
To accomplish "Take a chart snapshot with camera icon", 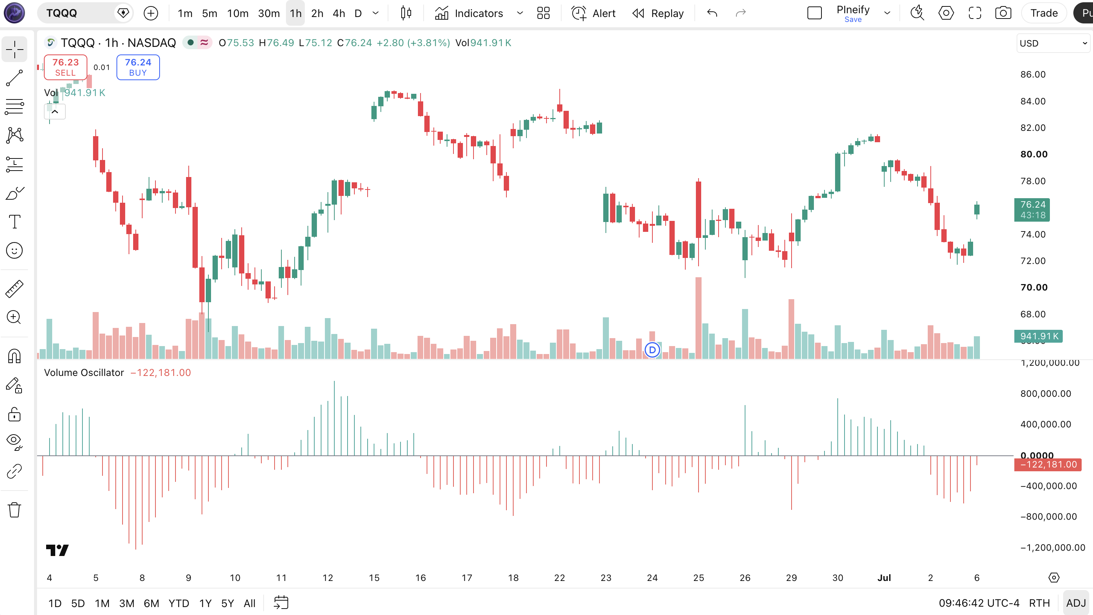I will [x=1003, y=13].
